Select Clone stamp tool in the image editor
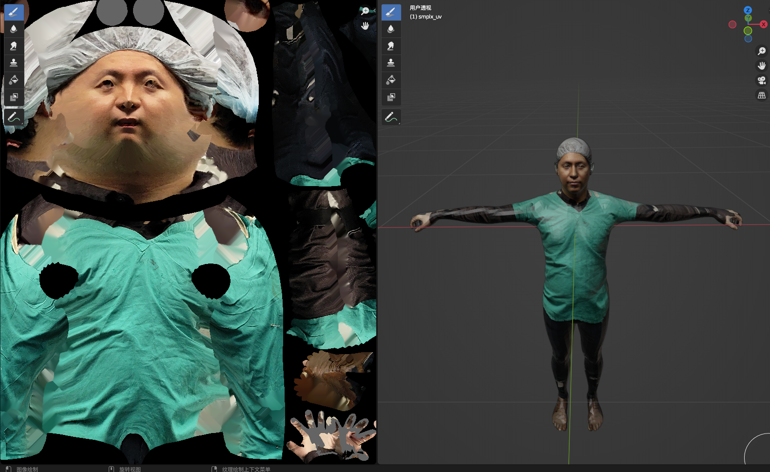 tap(14, 63)
